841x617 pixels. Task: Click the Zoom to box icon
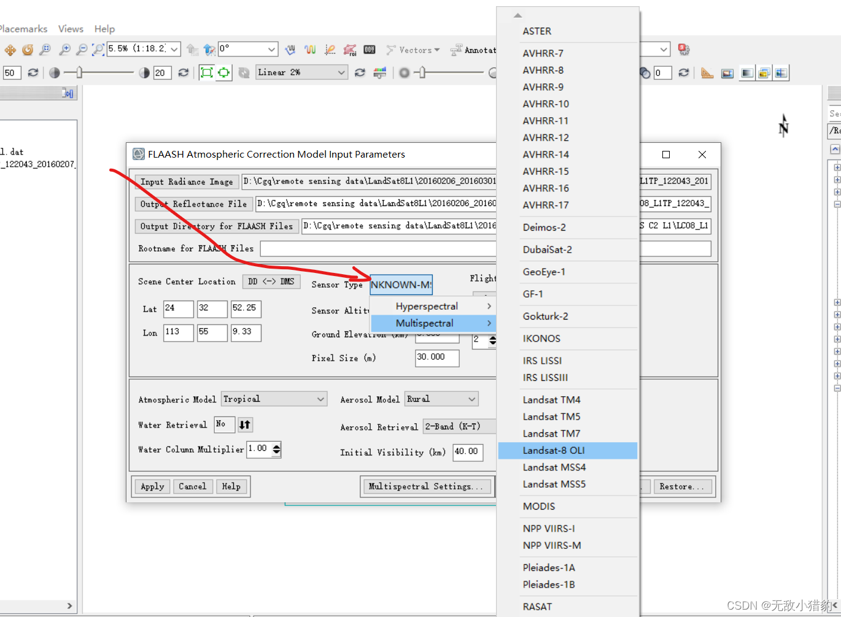(x=45, y=50)
